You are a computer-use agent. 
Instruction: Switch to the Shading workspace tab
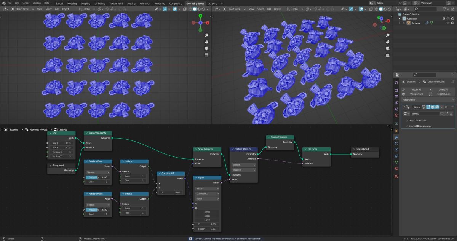131,3
